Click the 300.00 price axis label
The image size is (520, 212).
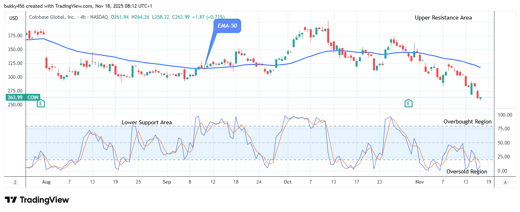pyautogui.click(x=15, y=77)
